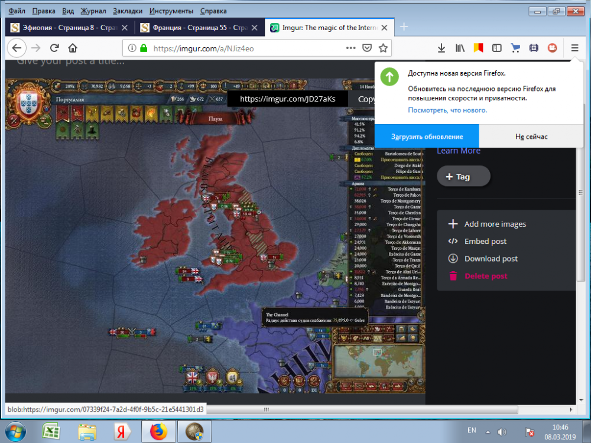Open the Firefox hamburger menu
591x443 pixels.
574,48
